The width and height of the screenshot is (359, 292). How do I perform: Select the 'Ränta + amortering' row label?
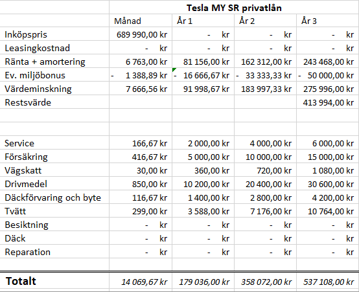[x=54, y=62]
